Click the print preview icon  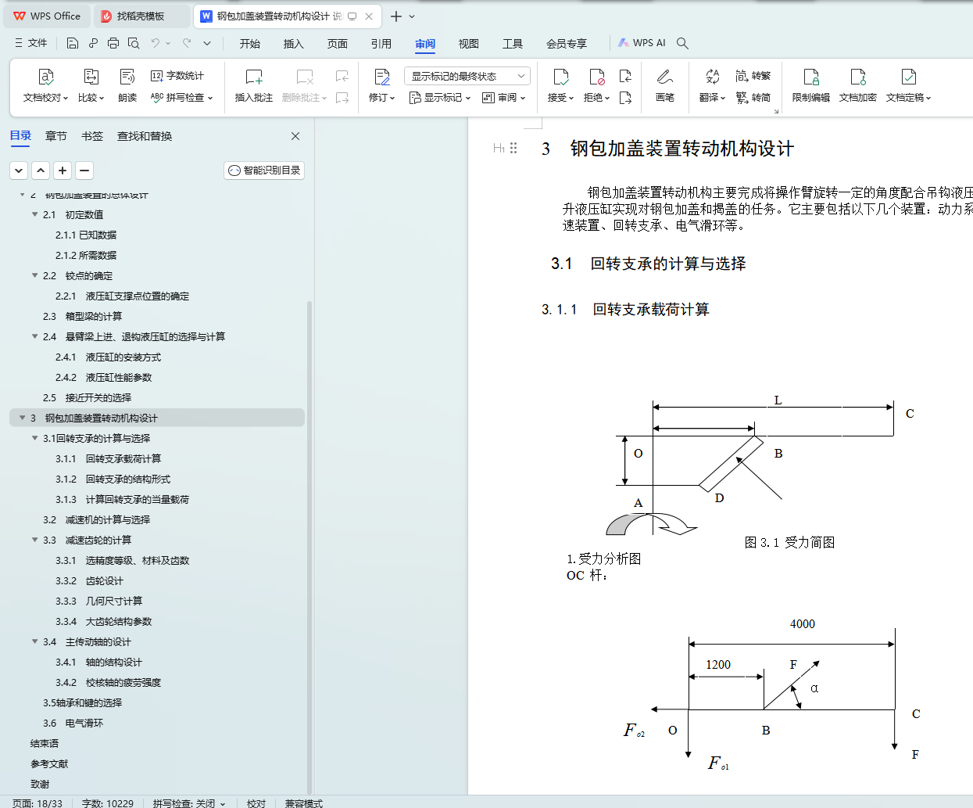134,43
